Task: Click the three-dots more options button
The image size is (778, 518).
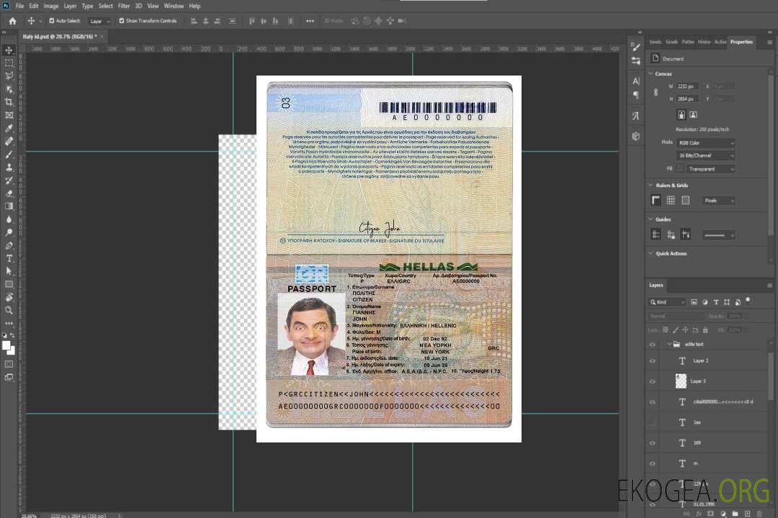Action: [x=310, y=21]
